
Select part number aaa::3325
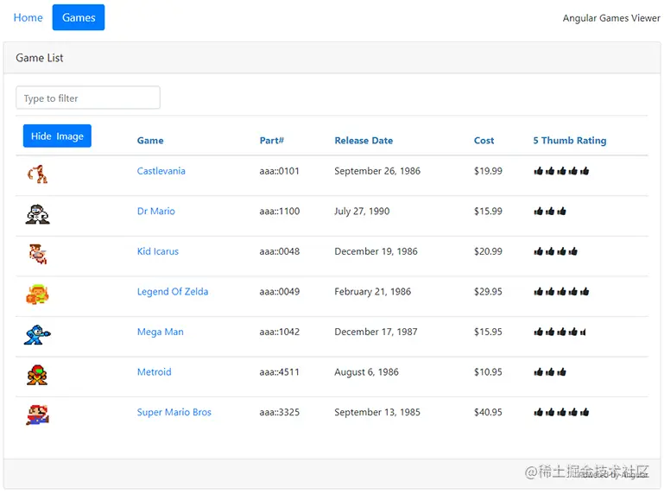click(280, 412)
